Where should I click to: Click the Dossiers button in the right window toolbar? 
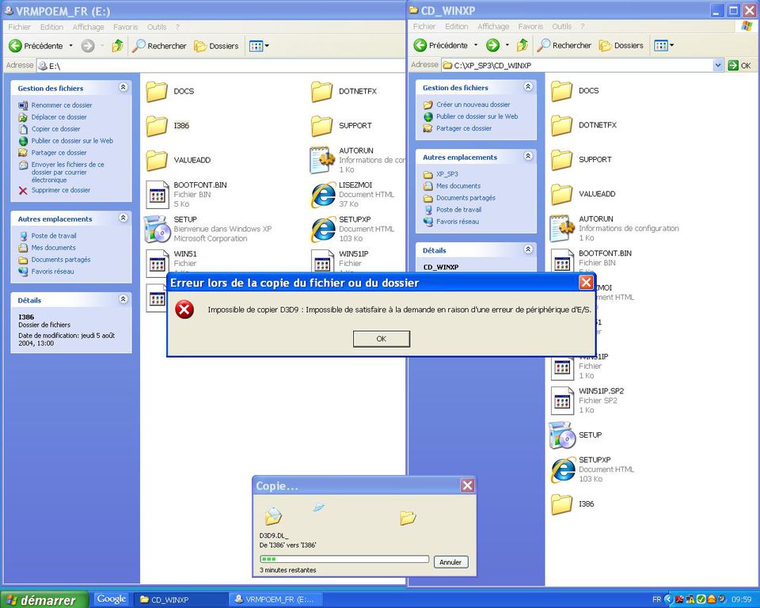pos(621,45)
